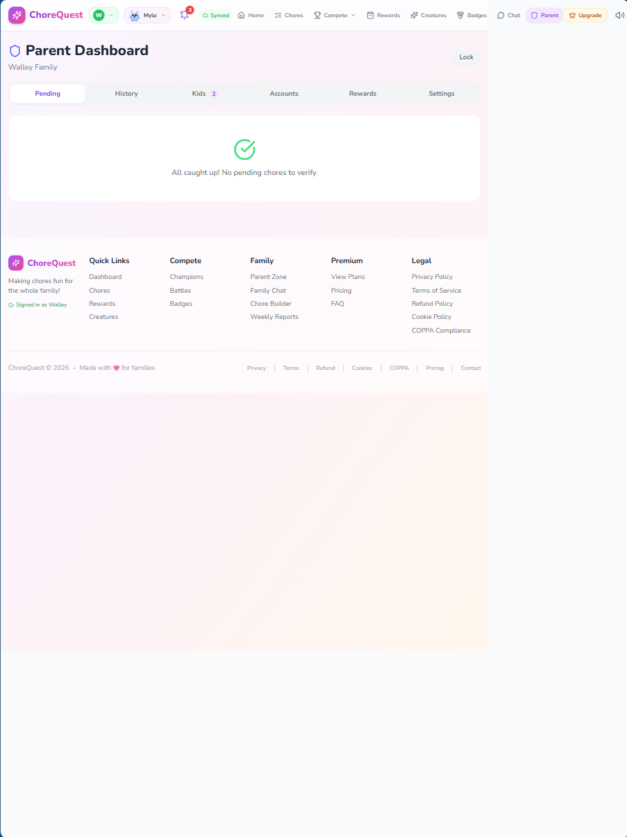Open the Mylo pet selector dropdown

pos(147,14)
